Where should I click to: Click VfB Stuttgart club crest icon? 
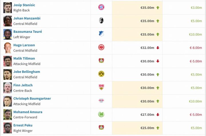click(x=101, y=88)
